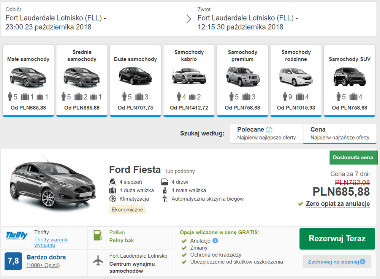Sort results by Cena
380x279 pixels.
point(339,133)
